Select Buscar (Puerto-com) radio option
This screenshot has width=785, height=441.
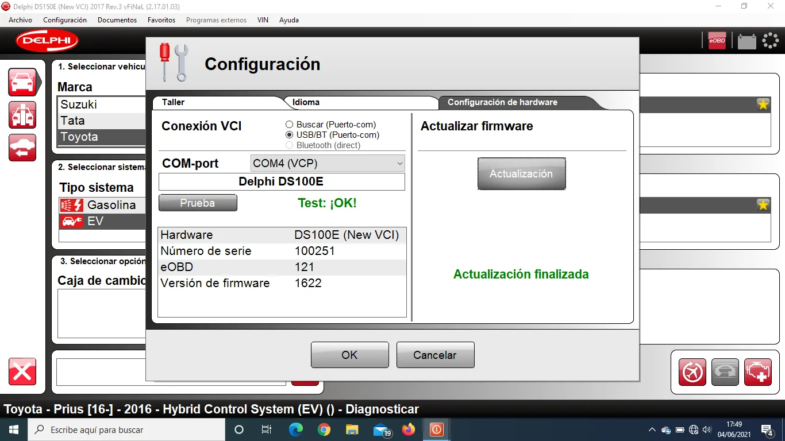290,125
